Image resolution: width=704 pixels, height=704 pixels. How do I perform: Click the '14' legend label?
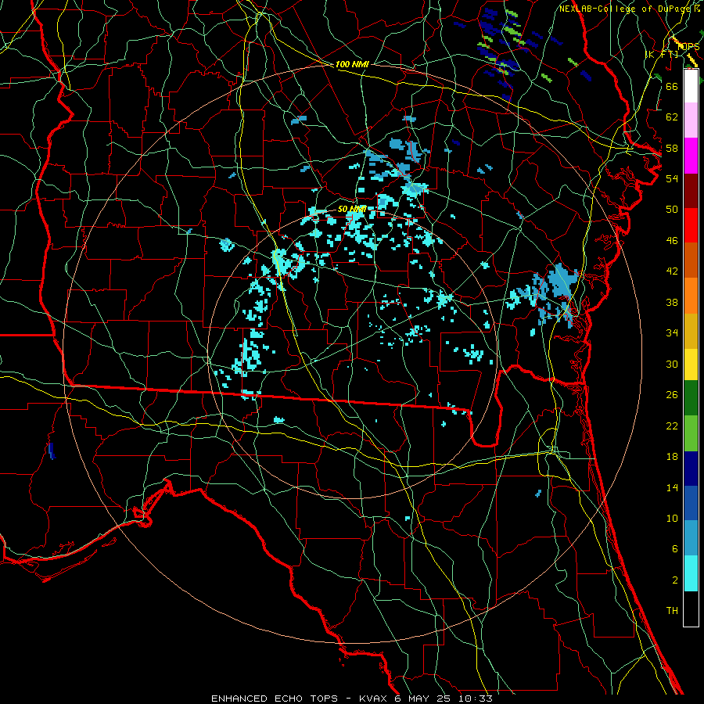click(672, 487)
